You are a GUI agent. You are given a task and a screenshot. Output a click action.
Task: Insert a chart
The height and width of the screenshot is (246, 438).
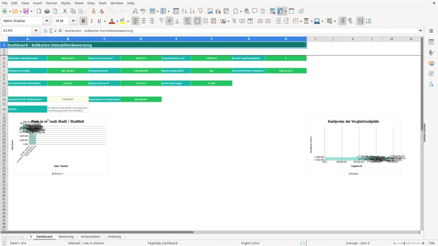pyautogui.click(x=218, y=11)
